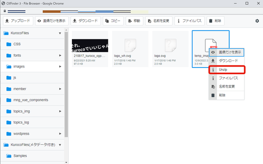Select the KurocoFiles(メタデータ付き) folder
The image size is (263, 164).
pos(32,145)
